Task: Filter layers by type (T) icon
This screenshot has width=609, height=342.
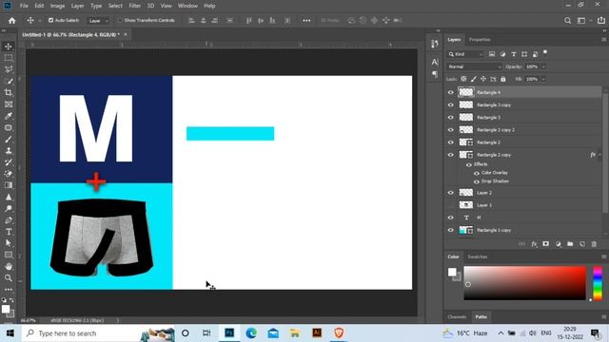Action: (514, 54)
